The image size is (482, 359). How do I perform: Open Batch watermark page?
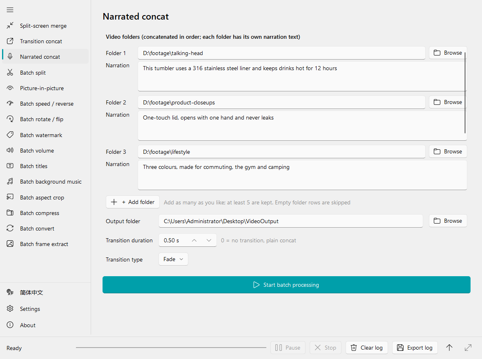coord(45,135)
